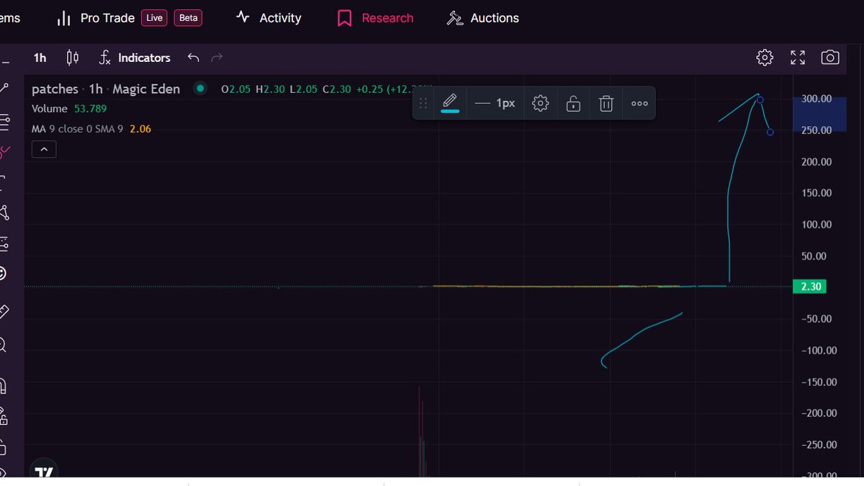Click the −250.00 price scale label
864x486 pixels.
819,445
